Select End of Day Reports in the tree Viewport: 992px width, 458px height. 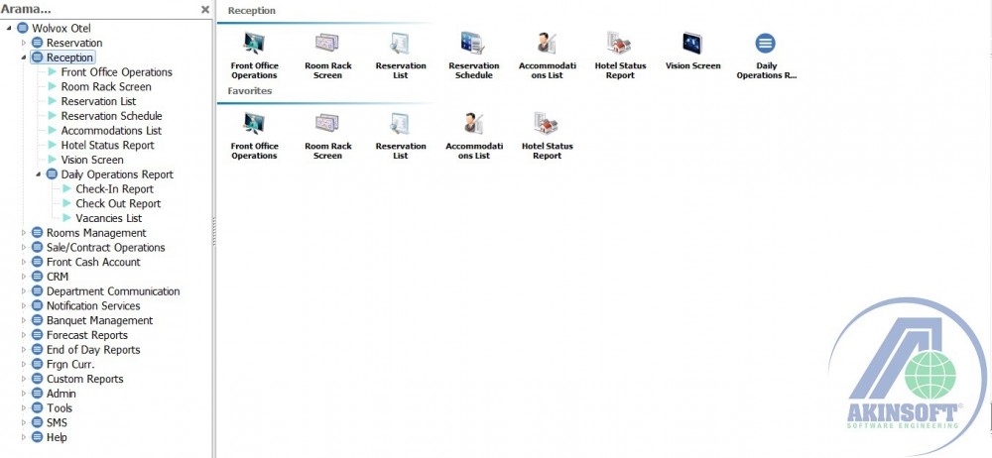pos(93,349)
